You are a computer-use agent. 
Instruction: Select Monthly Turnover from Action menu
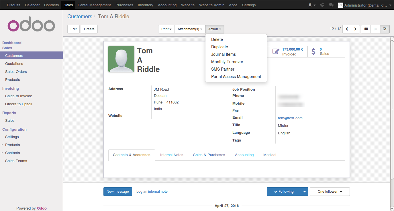point(236,62)
